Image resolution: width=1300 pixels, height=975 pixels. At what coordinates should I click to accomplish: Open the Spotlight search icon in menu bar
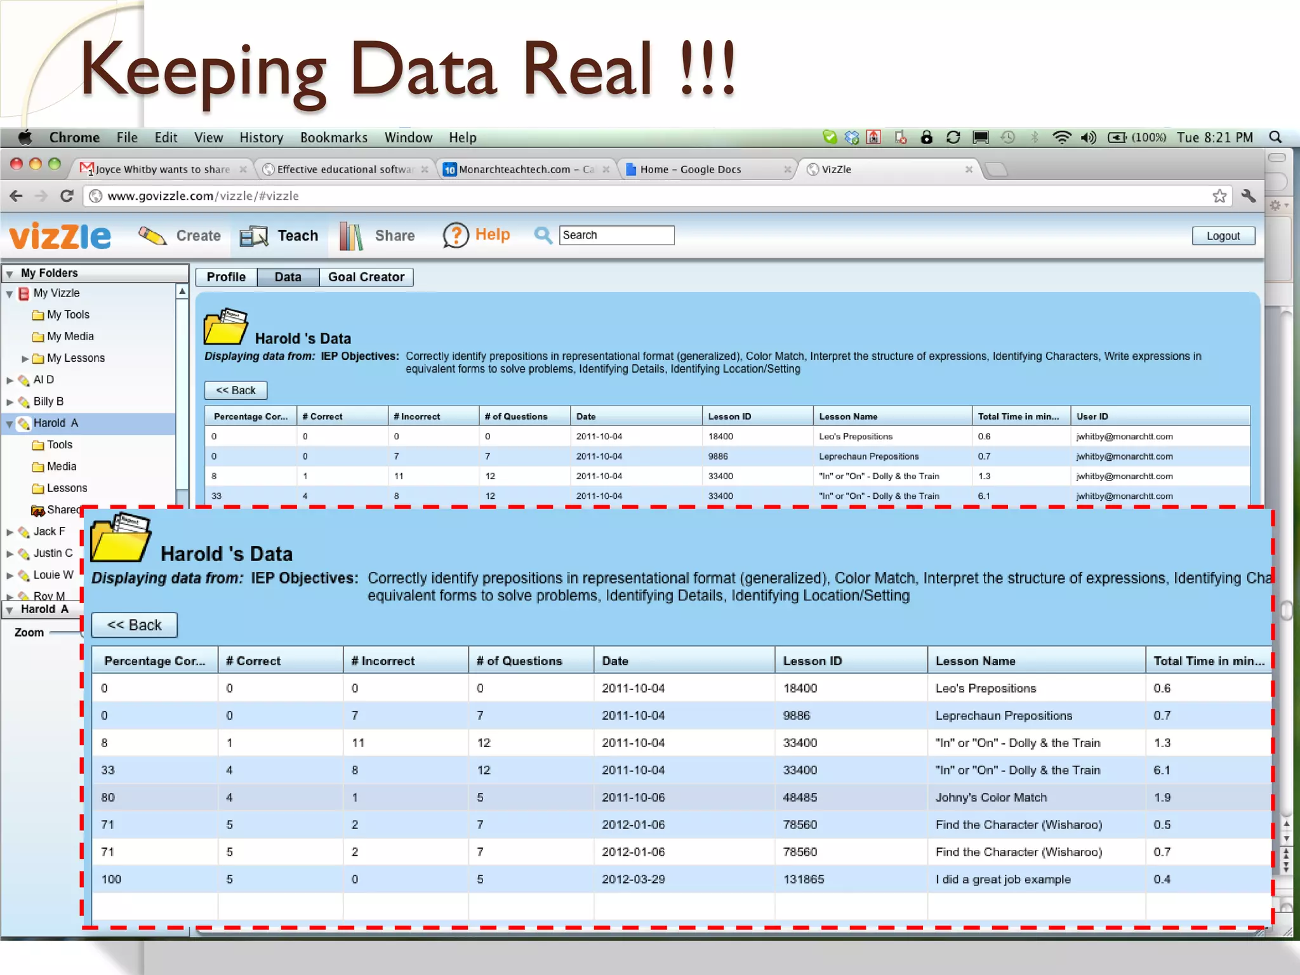pyautogui.click(x=1275, y=137)
